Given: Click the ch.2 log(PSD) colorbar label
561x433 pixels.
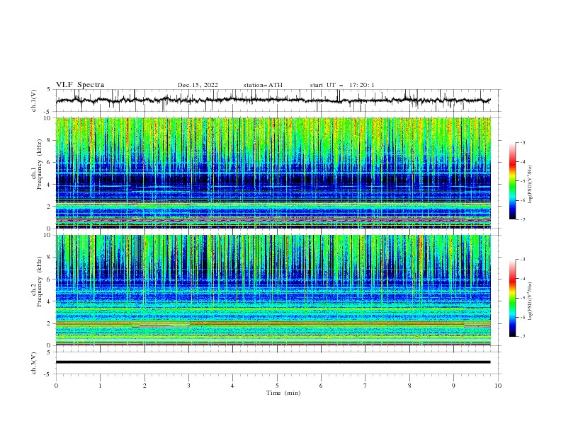Looking at the screenshot, I should pyautogui.click(x=530, y=301).
